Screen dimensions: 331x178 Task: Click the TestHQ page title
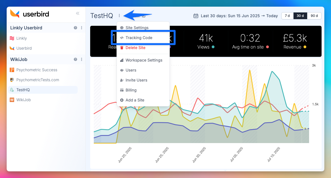(102, 16)
